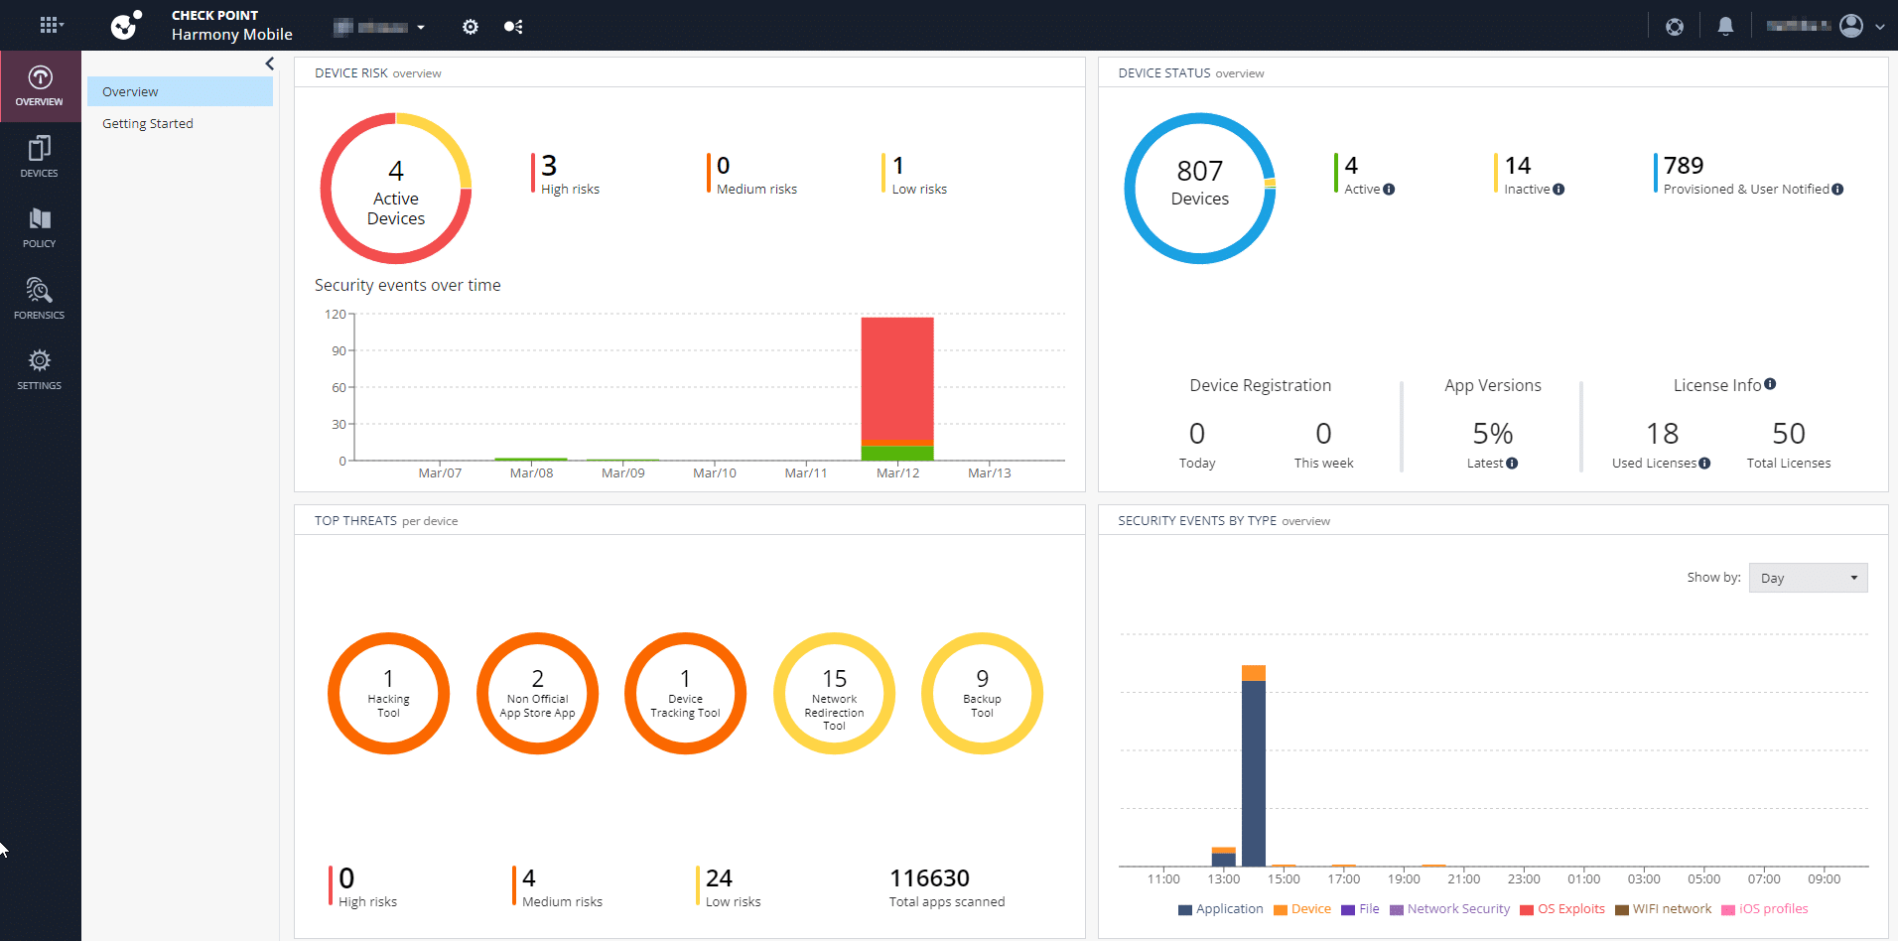Screen dimensions: 1898x941
Task: Toggle the WIFI network legend entry
Action: tap(1664, 909)
